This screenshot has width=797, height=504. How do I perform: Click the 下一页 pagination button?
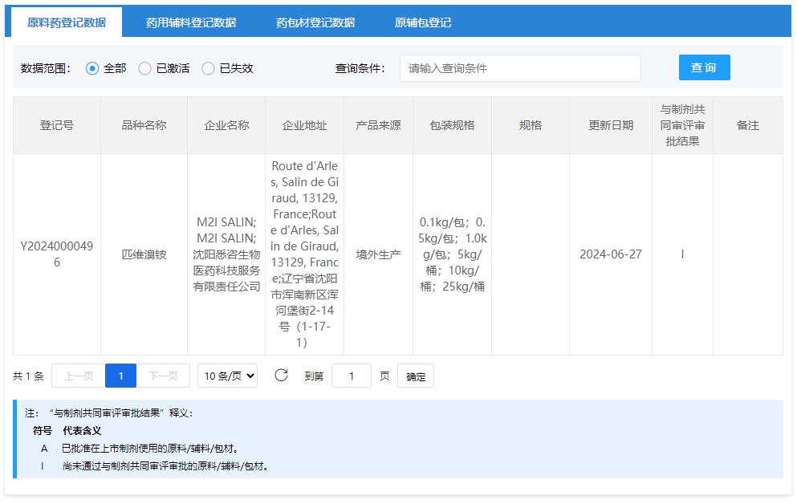163,376
